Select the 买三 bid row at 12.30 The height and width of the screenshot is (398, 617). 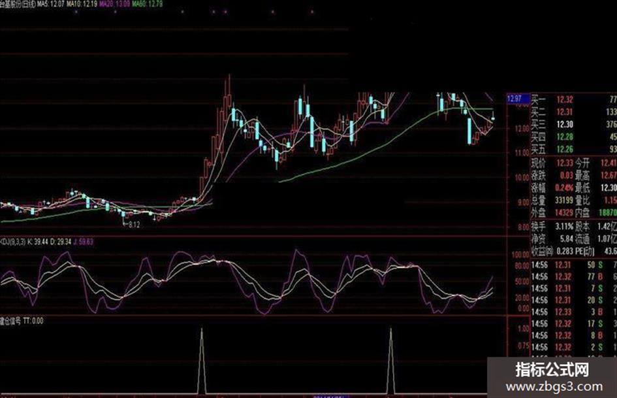(x=574, y=125)
